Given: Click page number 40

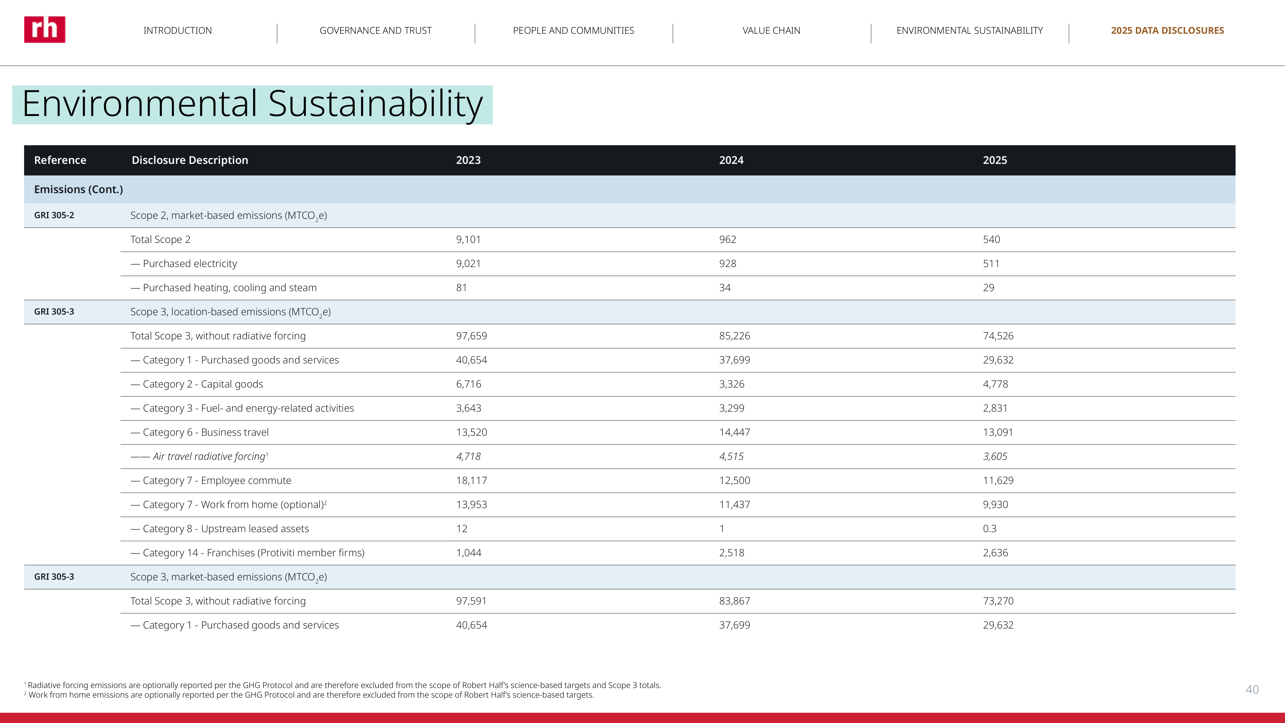Looking at the screenshot, I should [1252, 690].
